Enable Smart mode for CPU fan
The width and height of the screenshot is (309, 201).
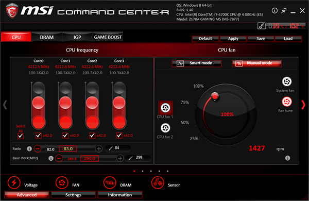(x=197, y=63)
